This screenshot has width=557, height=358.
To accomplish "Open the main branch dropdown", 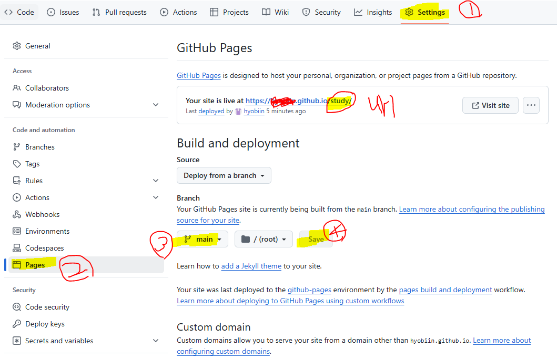I will tap(202, 239).
